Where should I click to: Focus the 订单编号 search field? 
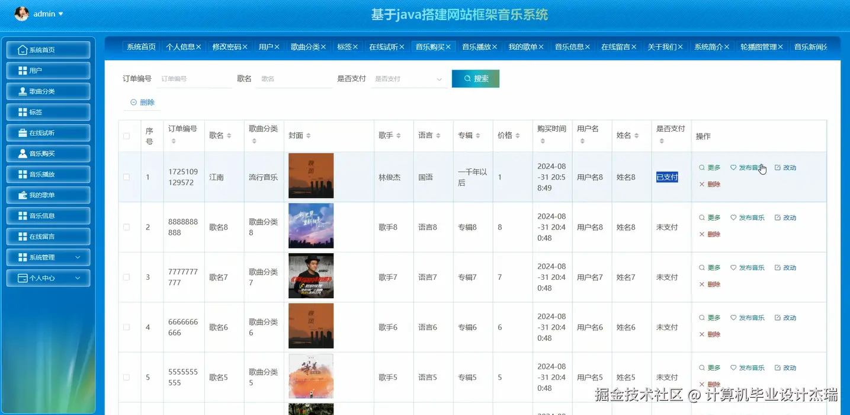coord(194,79)
